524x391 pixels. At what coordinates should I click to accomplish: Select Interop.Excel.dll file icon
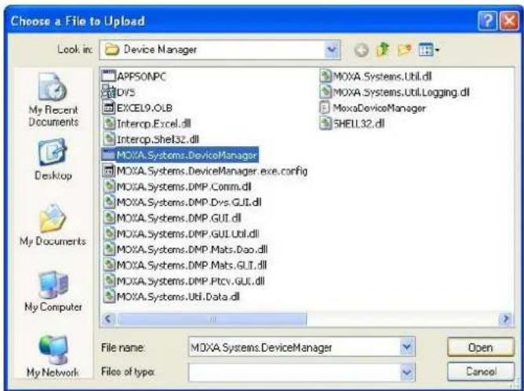pyautogui.click(x=109, y=123)
